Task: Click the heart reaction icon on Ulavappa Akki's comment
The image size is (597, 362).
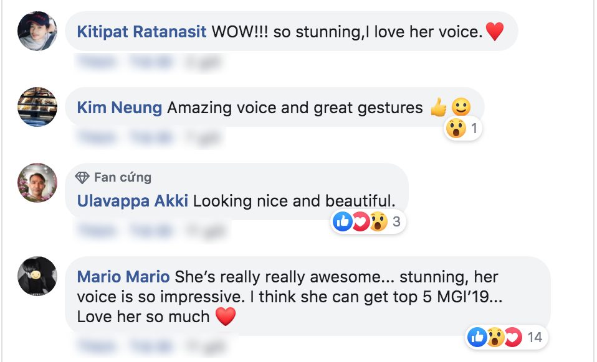Action: (360, 221)
